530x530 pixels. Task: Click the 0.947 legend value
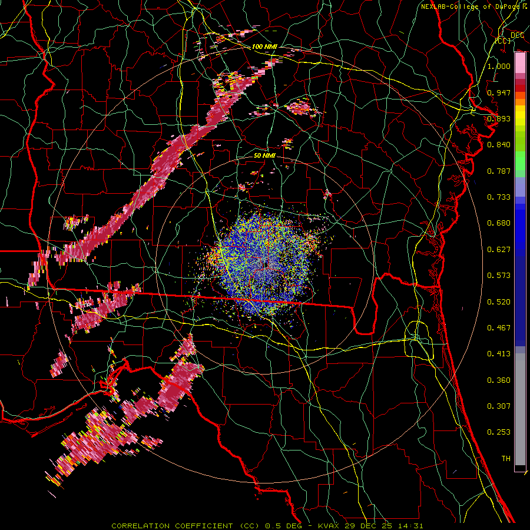coord(499,92)
